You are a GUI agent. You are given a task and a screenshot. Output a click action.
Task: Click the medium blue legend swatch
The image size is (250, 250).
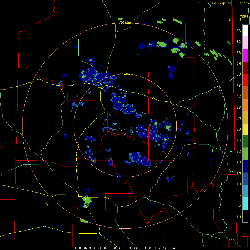point(245,179)
